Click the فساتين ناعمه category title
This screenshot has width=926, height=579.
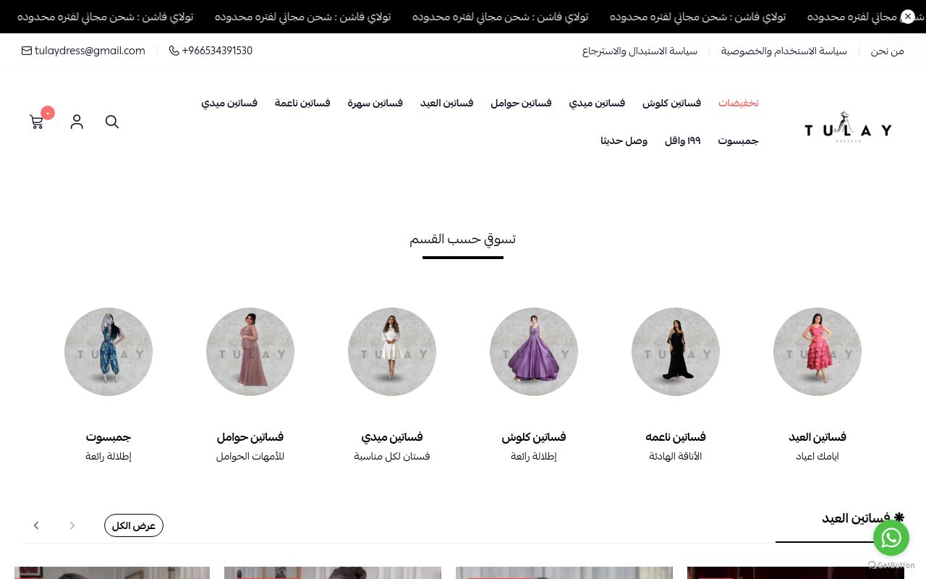[x=676, y=437]
